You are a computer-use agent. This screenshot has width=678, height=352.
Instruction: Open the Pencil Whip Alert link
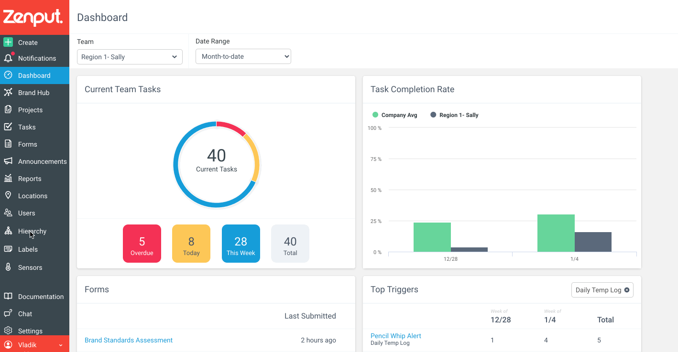click(x=396, y=336)
